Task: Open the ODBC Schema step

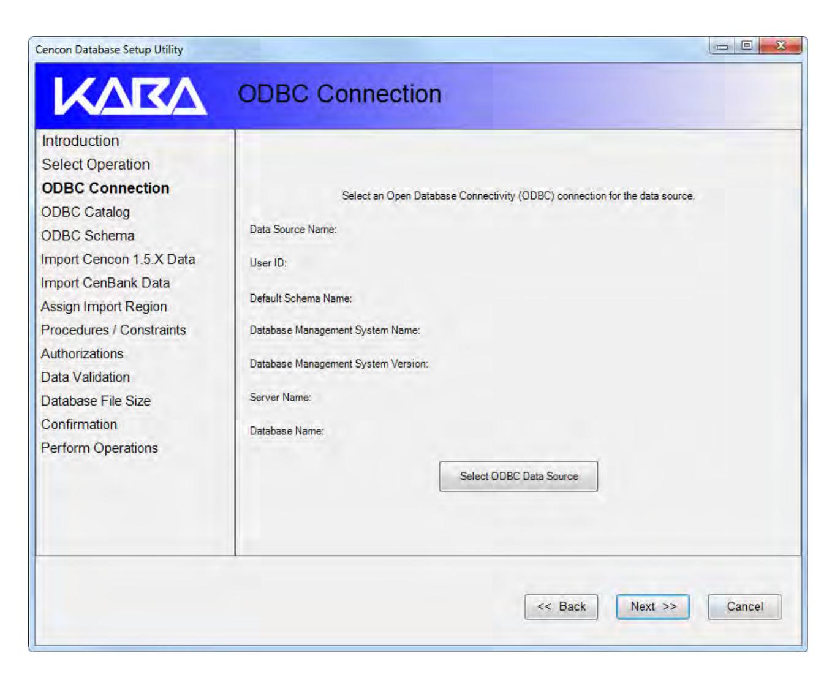Action: [88, 236]
